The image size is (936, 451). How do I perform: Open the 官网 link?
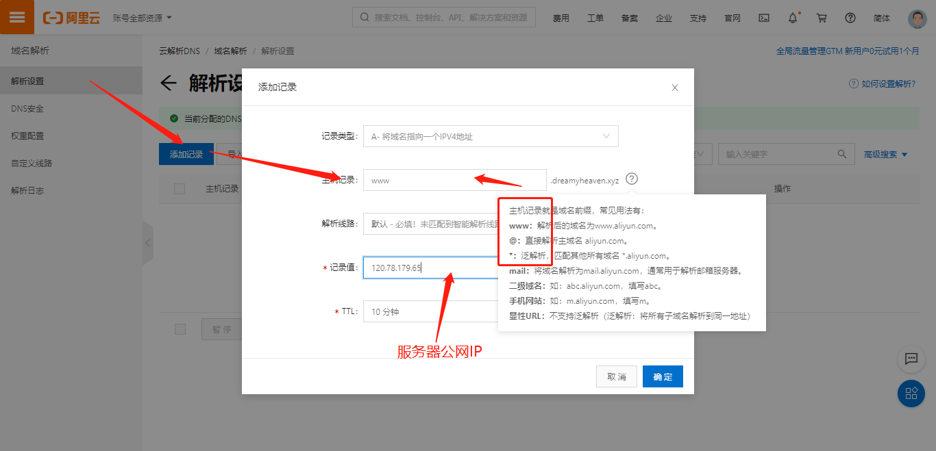[732, 18]
